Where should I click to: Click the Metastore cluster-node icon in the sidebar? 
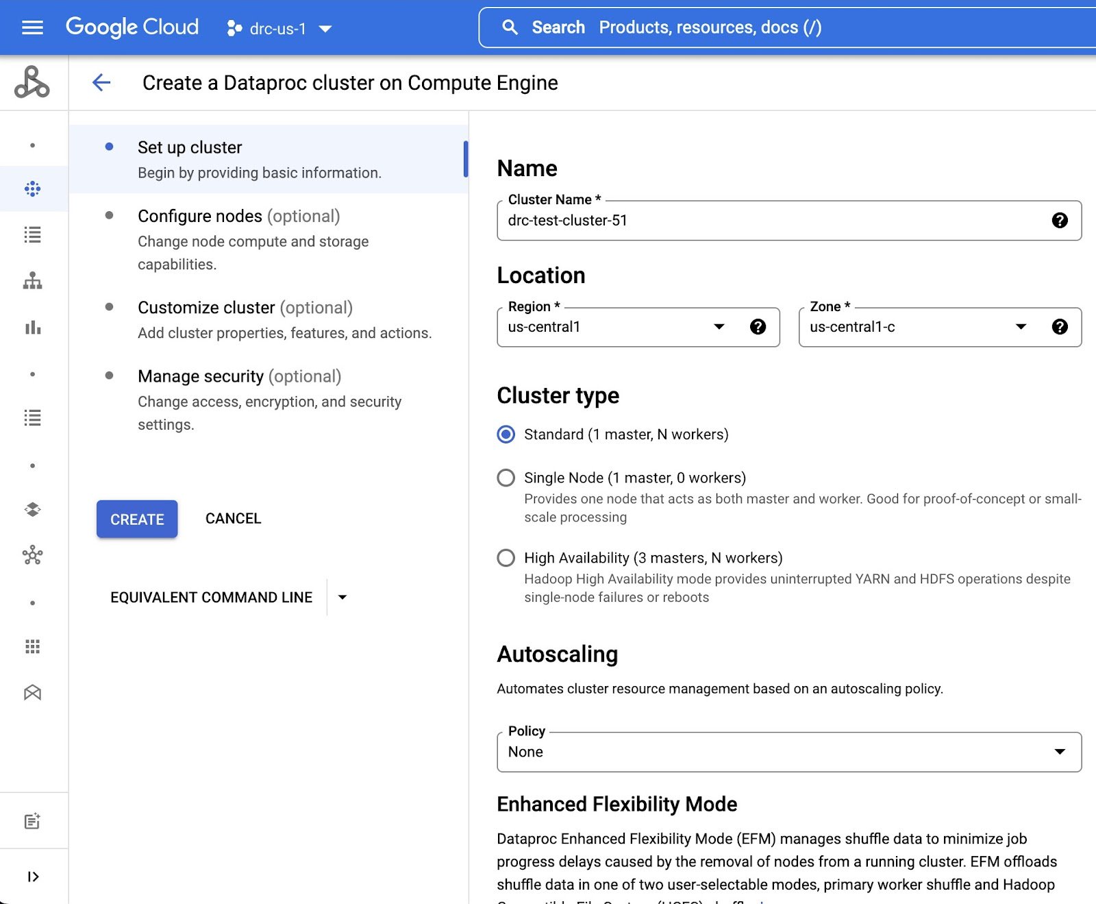point(32,556)
